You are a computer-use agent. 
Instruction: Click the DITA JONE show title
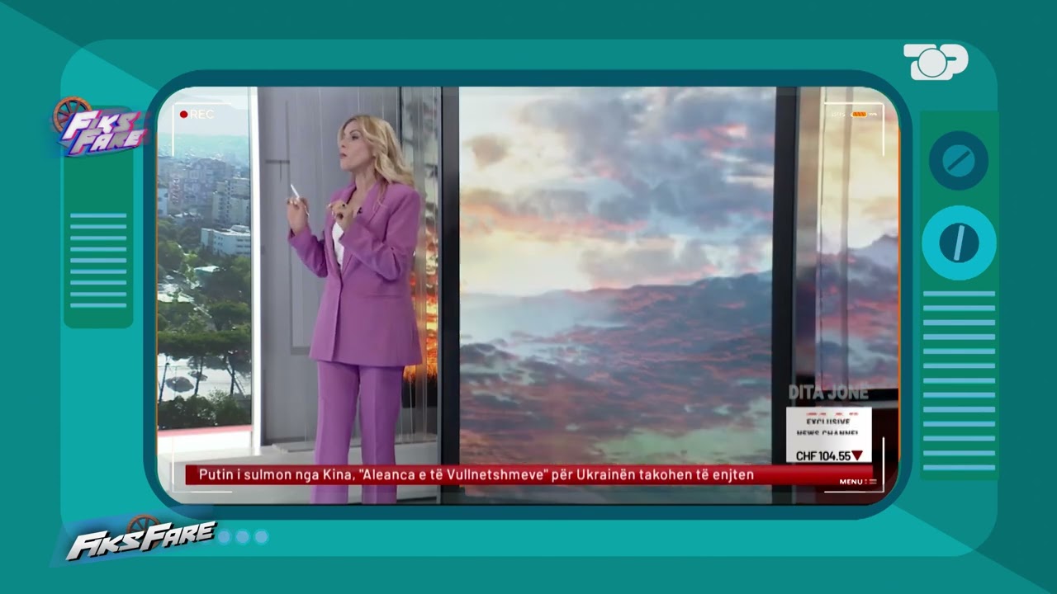[828, 393]
